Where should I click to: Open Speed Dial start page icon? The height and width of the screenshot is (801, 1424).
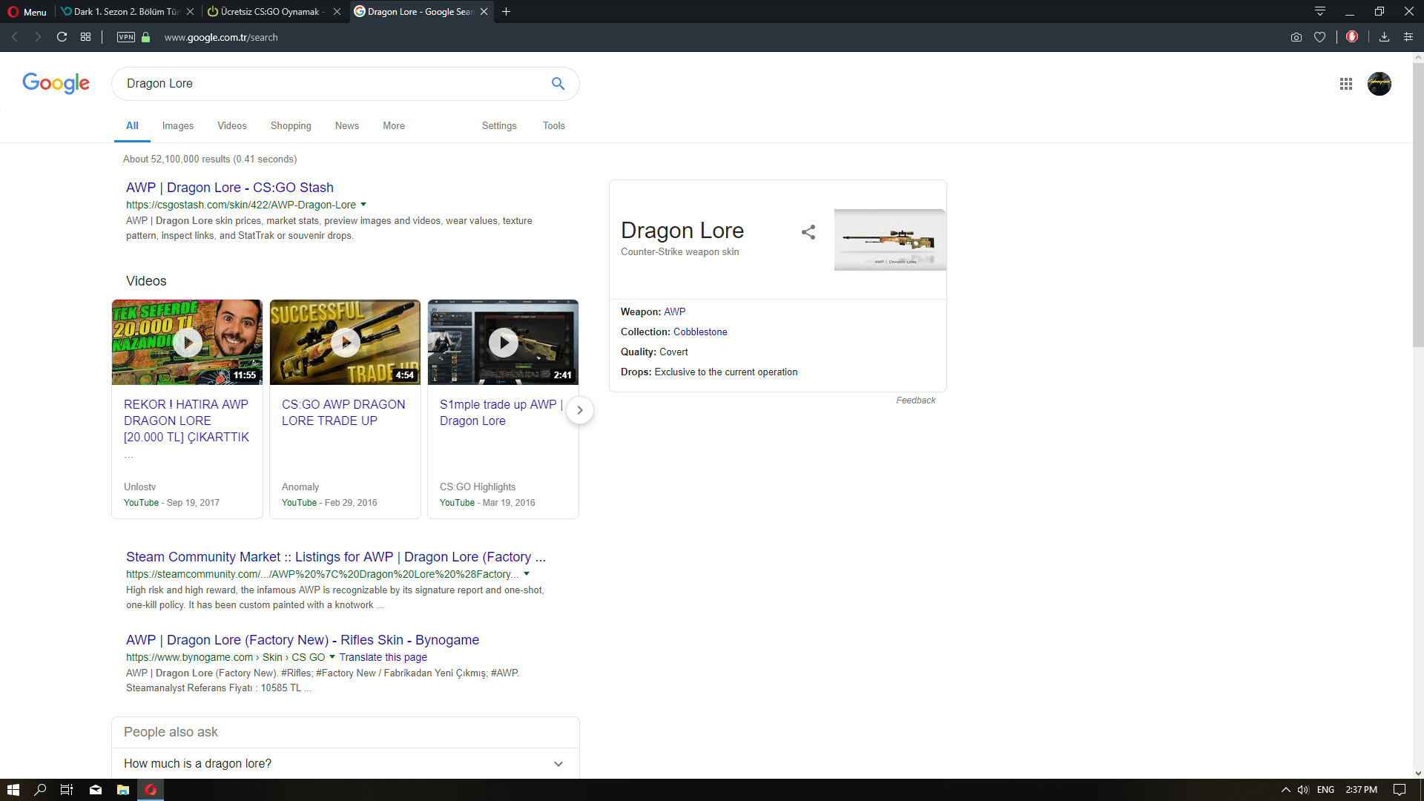(86, 37)
